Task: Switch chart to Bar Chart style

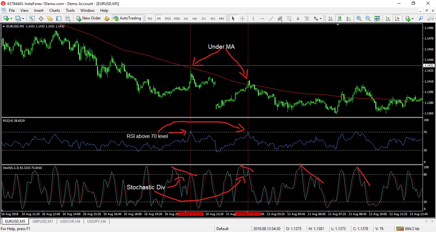Action: (x=331, y=18)
